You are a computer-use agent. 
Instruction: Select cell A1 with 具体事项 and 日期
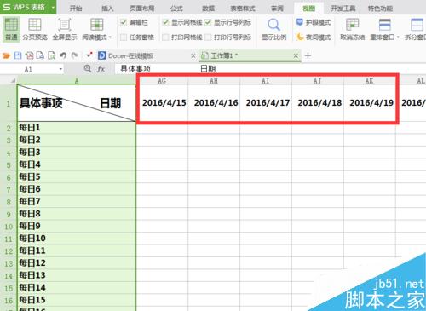(77, 103)
